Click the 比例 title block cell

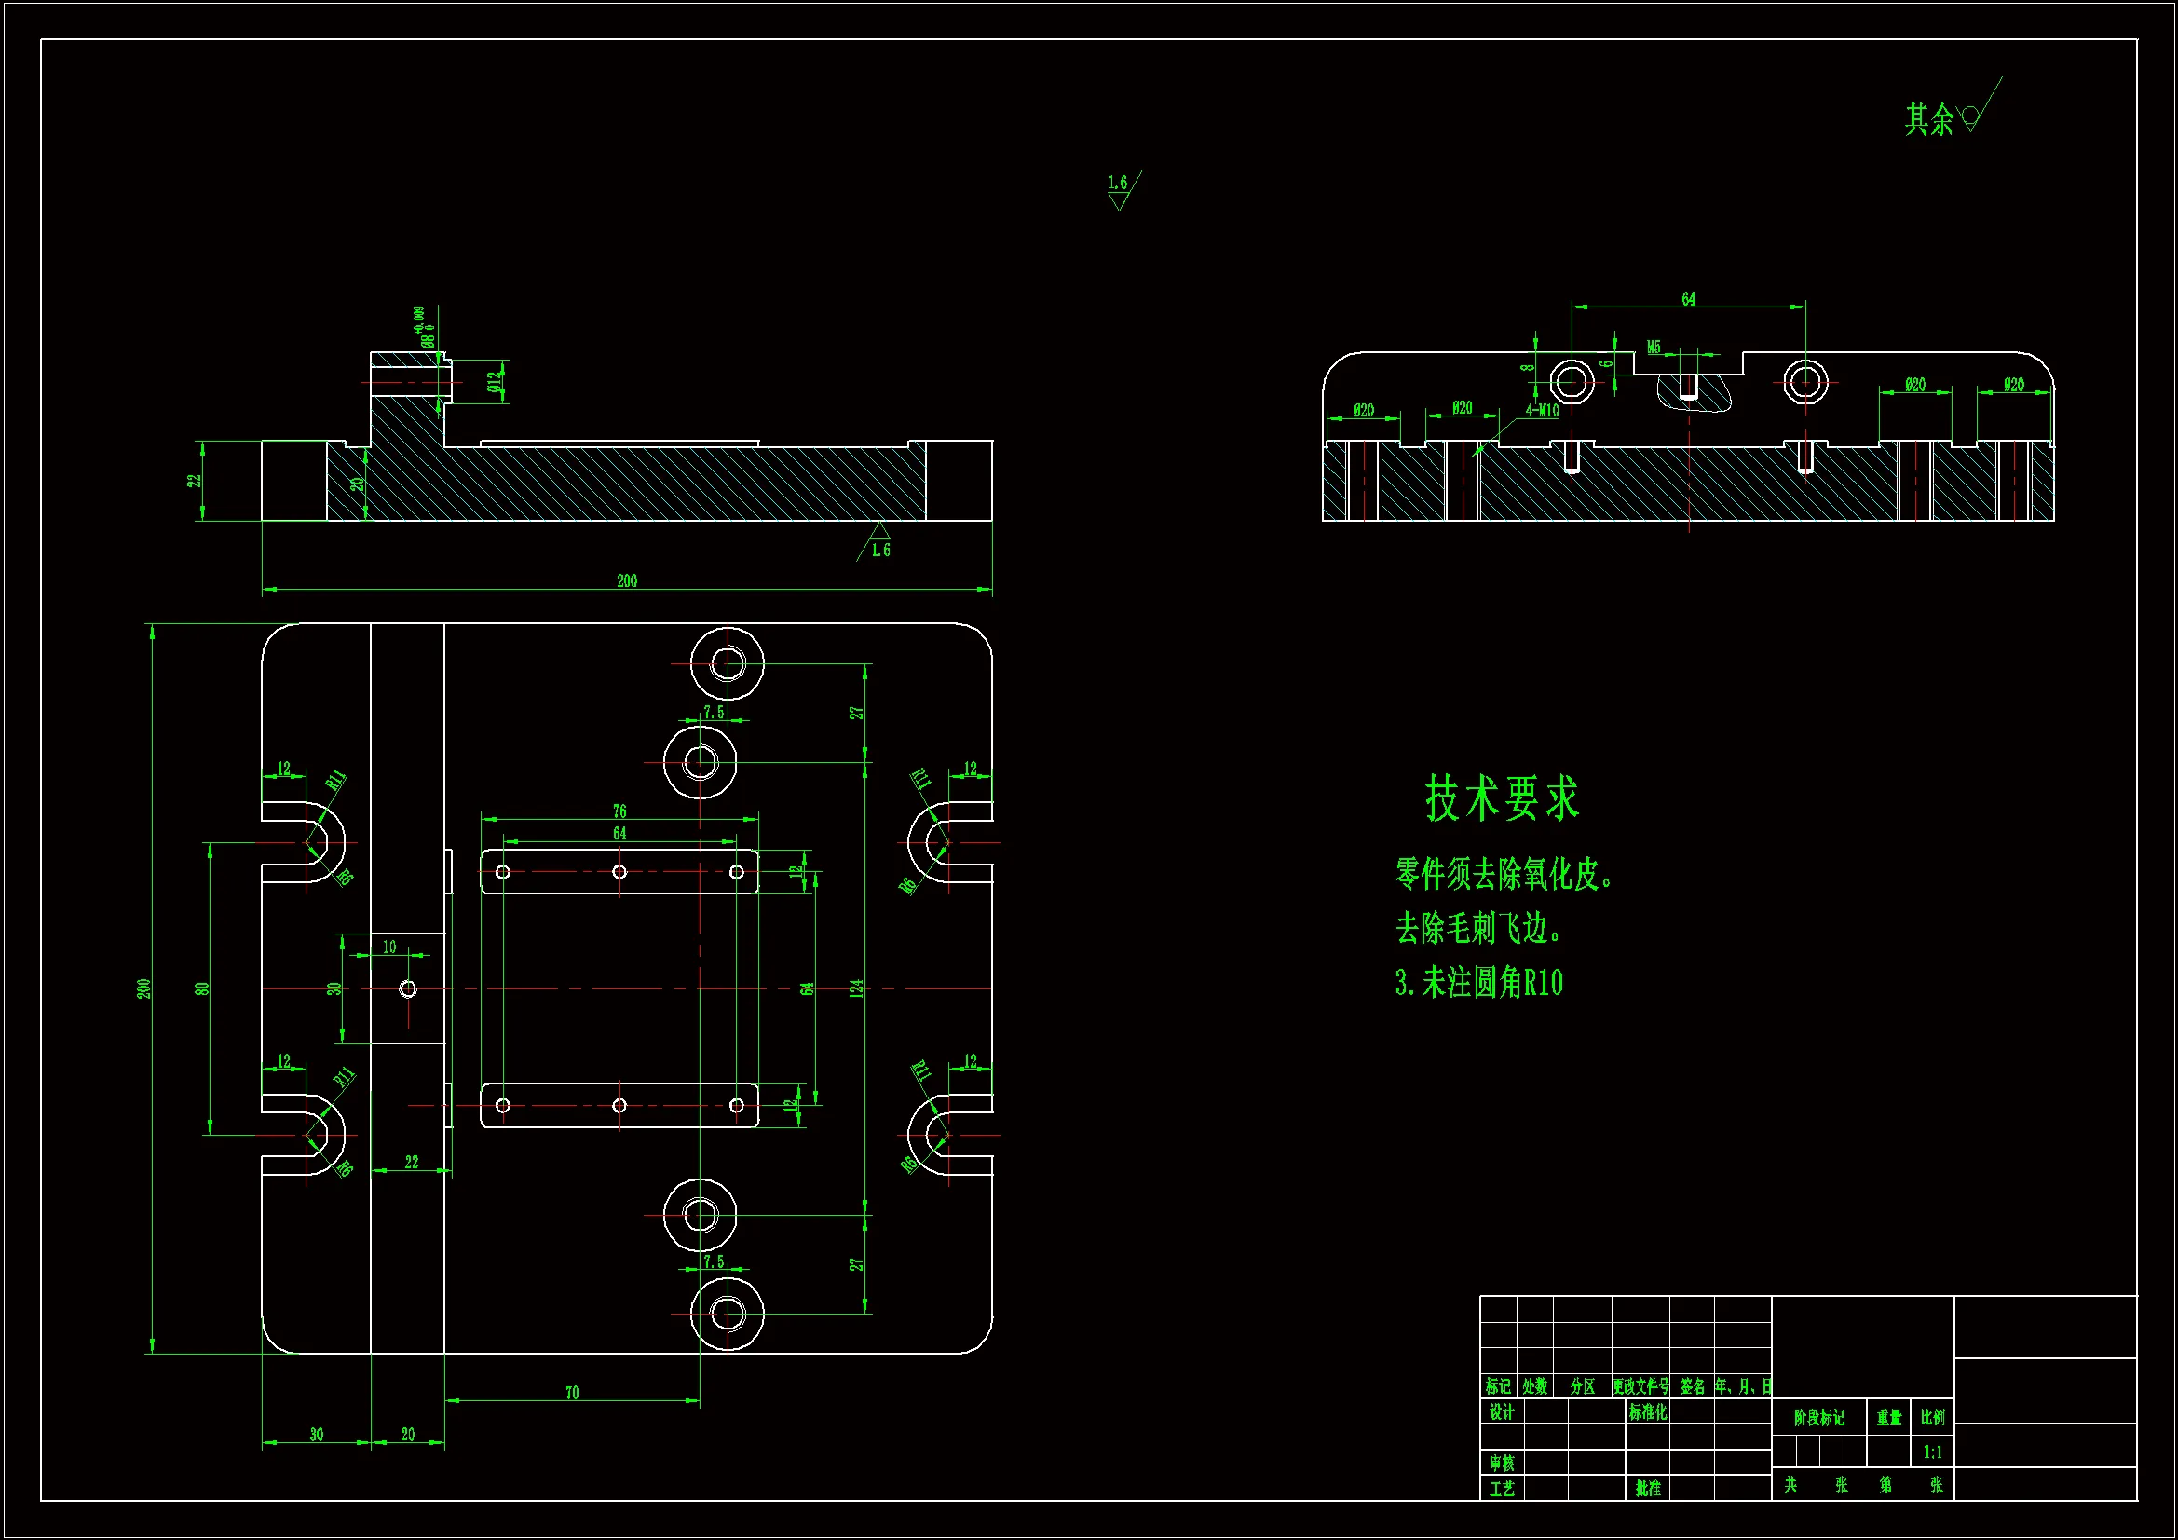(1932, 1417)
